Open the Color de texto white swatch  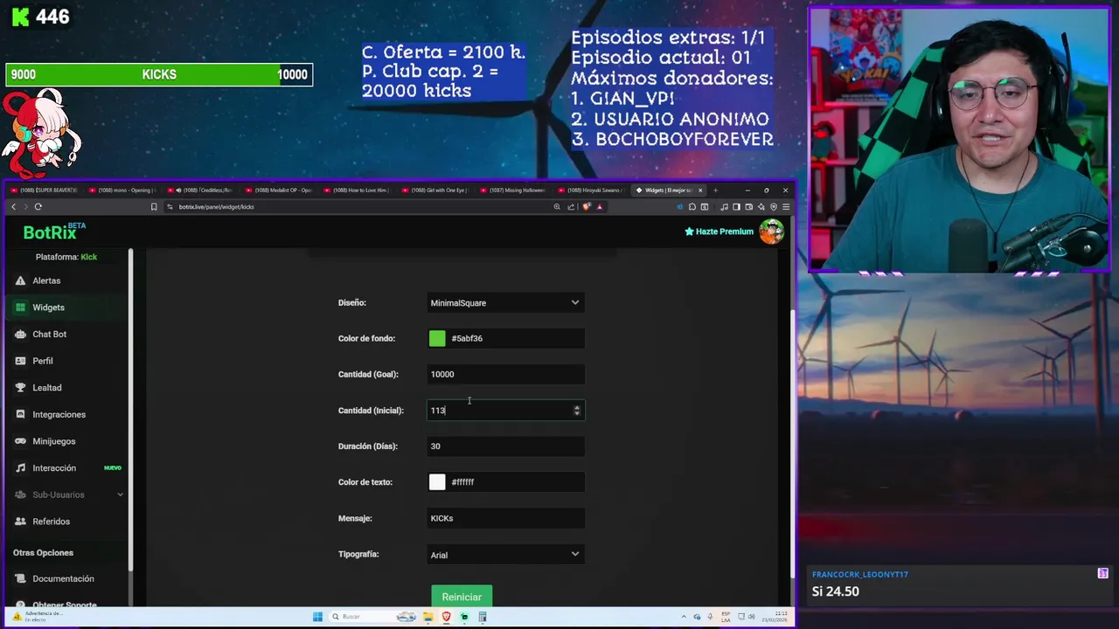coord(437,482)
